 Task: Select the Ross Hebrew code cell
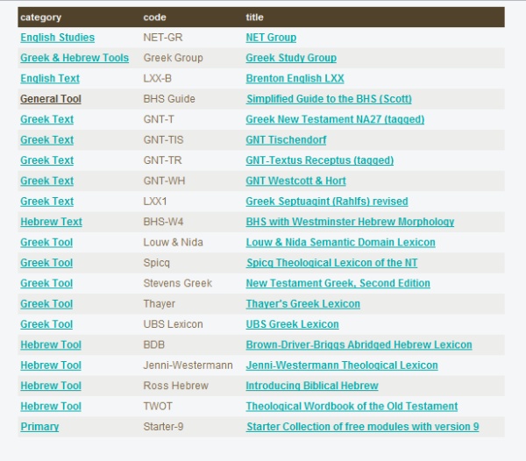click(x=176, y=386)
